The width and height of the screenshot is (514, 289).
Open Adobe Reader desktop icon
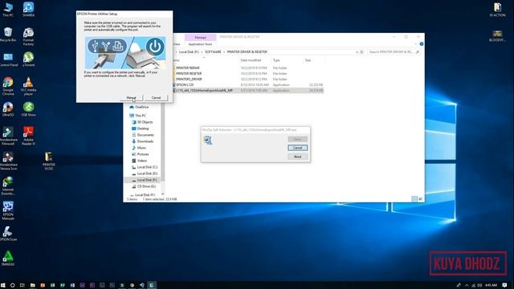tap(29, 136)
